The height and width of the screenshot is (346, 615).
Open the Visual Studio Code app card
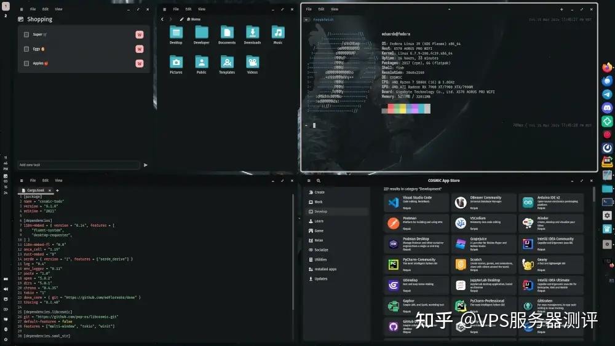coord(416,203)
